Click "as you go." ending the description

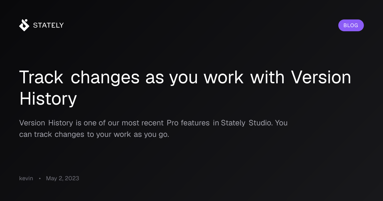(x=151, y=135)
